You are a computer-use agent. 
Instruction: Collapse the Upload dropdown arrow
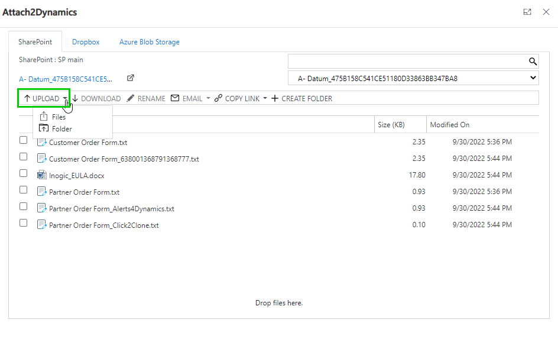[x=65, y=98]
